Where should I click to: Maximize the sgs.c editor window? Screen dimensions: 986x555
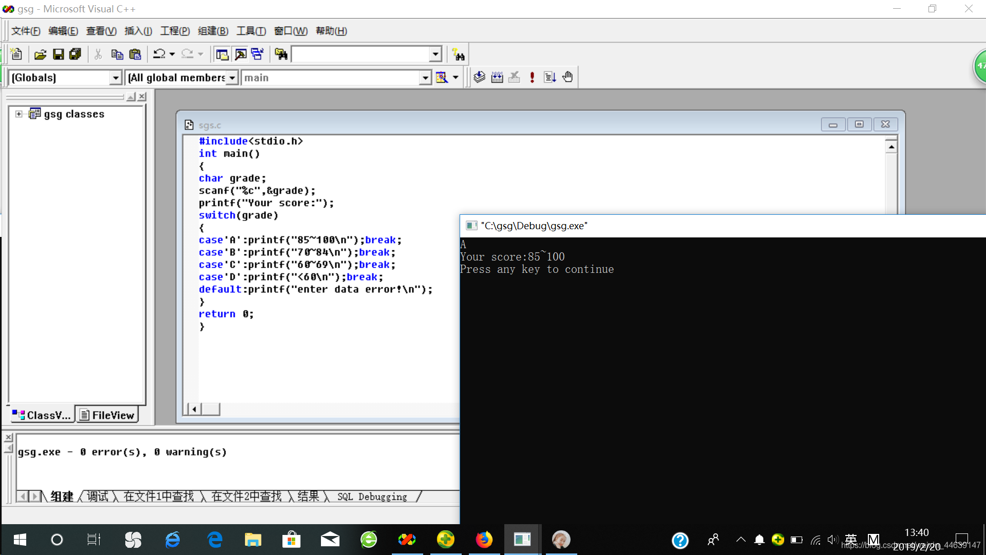coord(859,124)
